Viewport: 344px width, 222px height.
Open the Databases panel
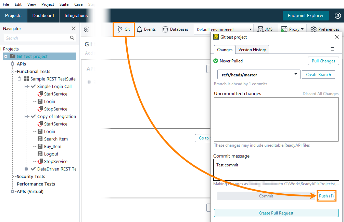pos(175,29)
